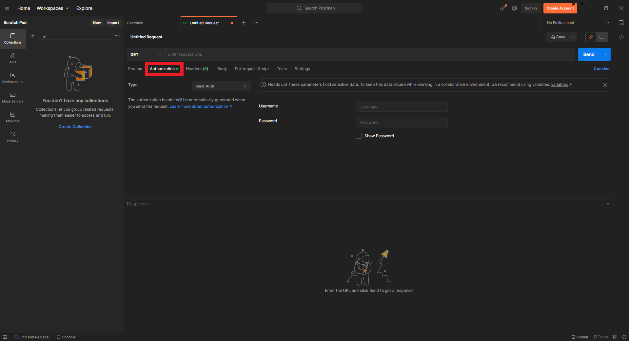Screen dimensions: 629x341
Task: Switch to the Headers tab
Action: (x=197, y=69)
